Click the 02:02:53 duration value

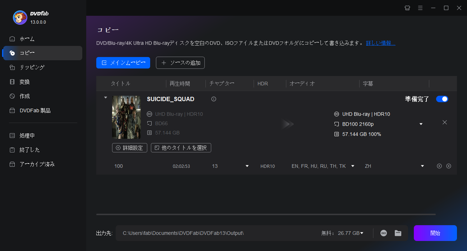pos(181,166)
